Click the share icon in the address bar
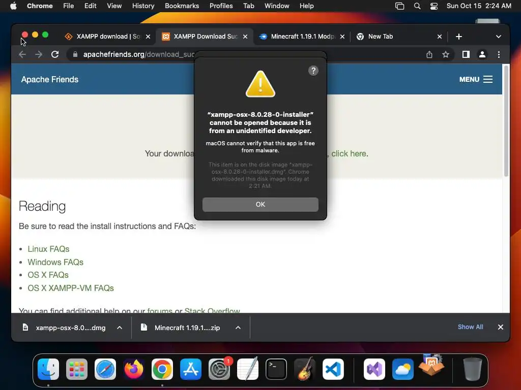 tap(429, 54)
